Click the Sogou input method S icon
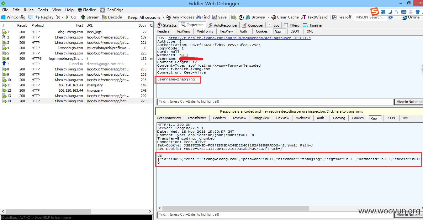This screenshot has width=423, height=220. (375, 12)
